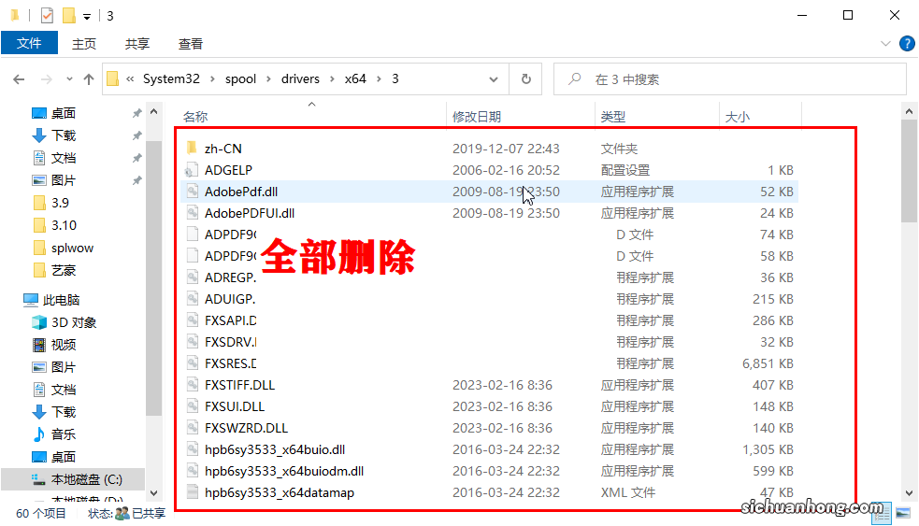919x526 pixels.
Task: Open the 文件 ribbon tab
Action: 29,43
